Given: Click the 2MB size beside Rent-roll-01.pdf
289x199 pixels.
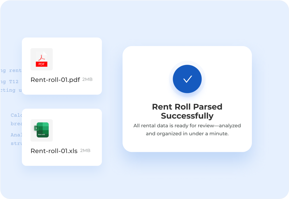Looking at the screenshot, I should click(87, 79).
